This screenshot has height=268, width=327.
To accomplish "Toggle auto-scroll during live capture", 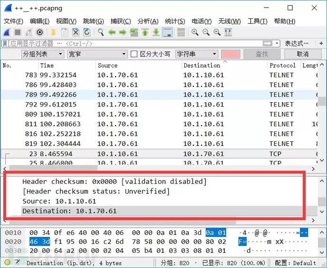I will [x=167, y=32].
